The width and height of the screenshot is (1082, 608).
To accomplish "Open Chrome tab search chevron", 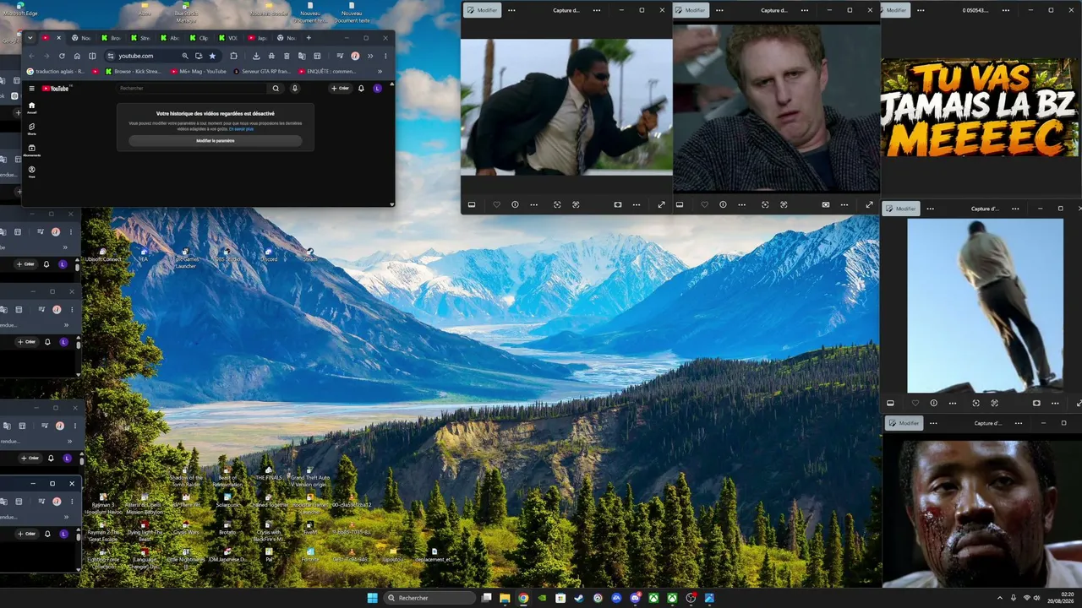I will click(30, 38).
